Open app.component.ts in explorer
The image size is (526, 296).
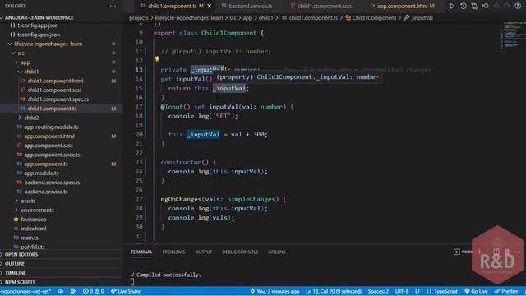[x=46, y=164]
